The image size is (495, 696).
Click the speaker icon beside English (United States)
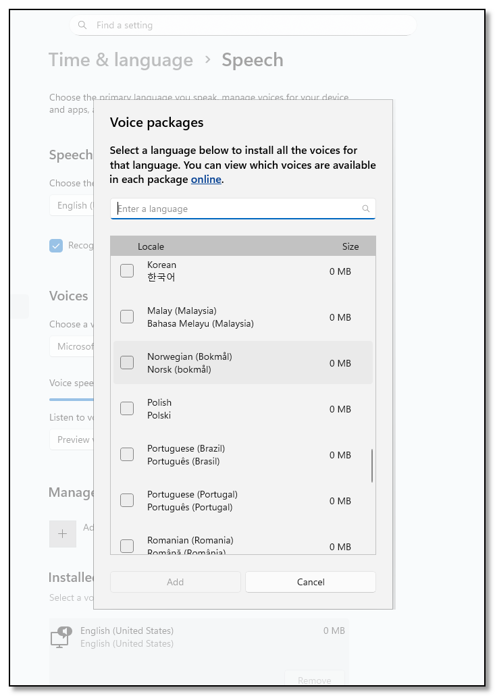point(61,637)
